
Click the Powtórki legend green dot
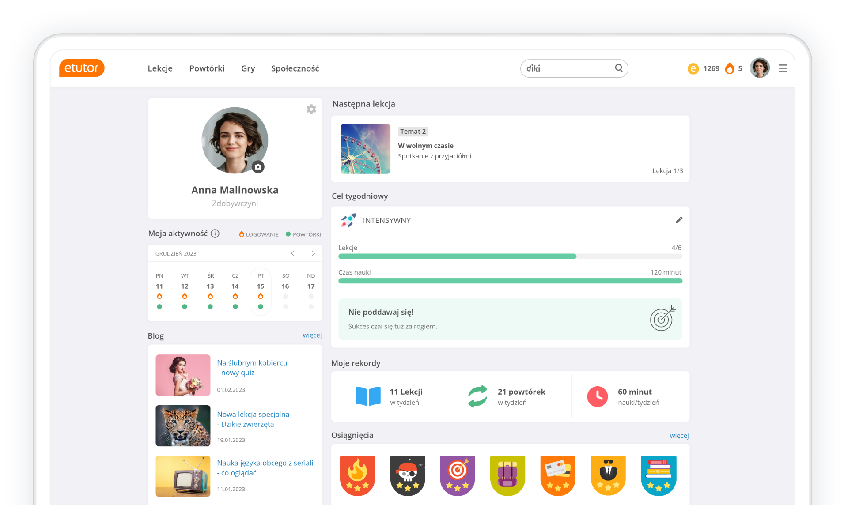pos(288,234)
